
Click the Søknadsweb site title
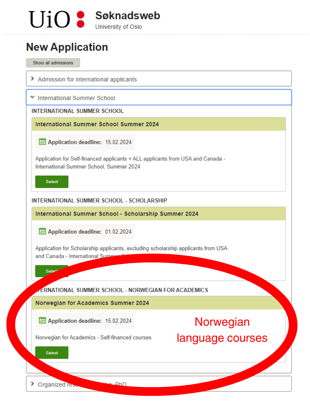tap(128, 15)
